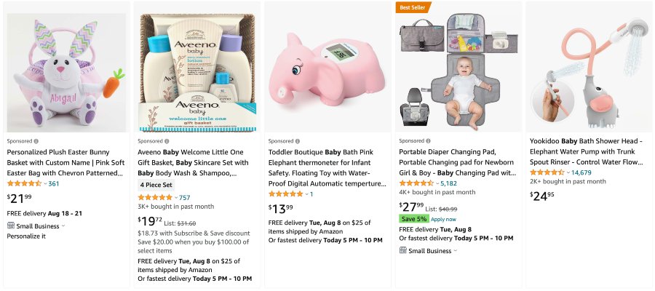Click the orange Best Seller badge
The image size is (655, 291).
[x=413, y=7]
